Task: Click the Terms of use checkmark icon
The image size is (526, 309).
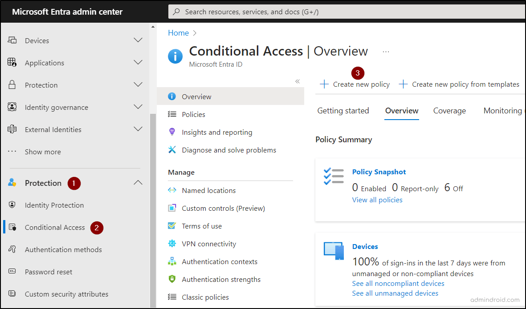Action: [x=172, y=226]
